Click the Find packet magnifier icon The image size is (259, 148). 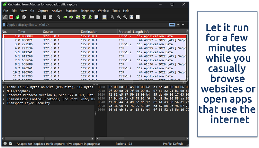click(x=59, y=17)
